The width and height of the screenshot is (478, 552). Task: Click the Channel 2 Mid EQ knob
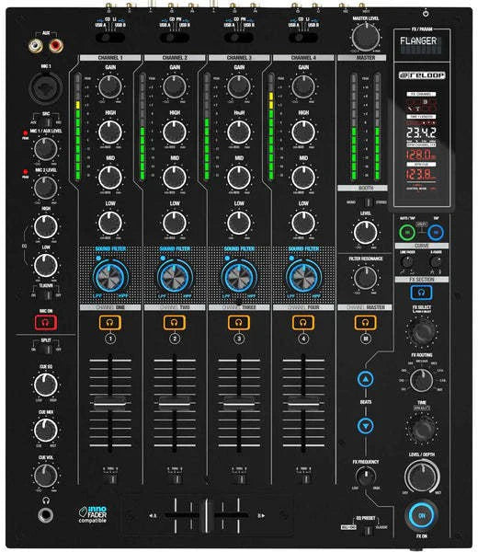click(x=175, y=178)
